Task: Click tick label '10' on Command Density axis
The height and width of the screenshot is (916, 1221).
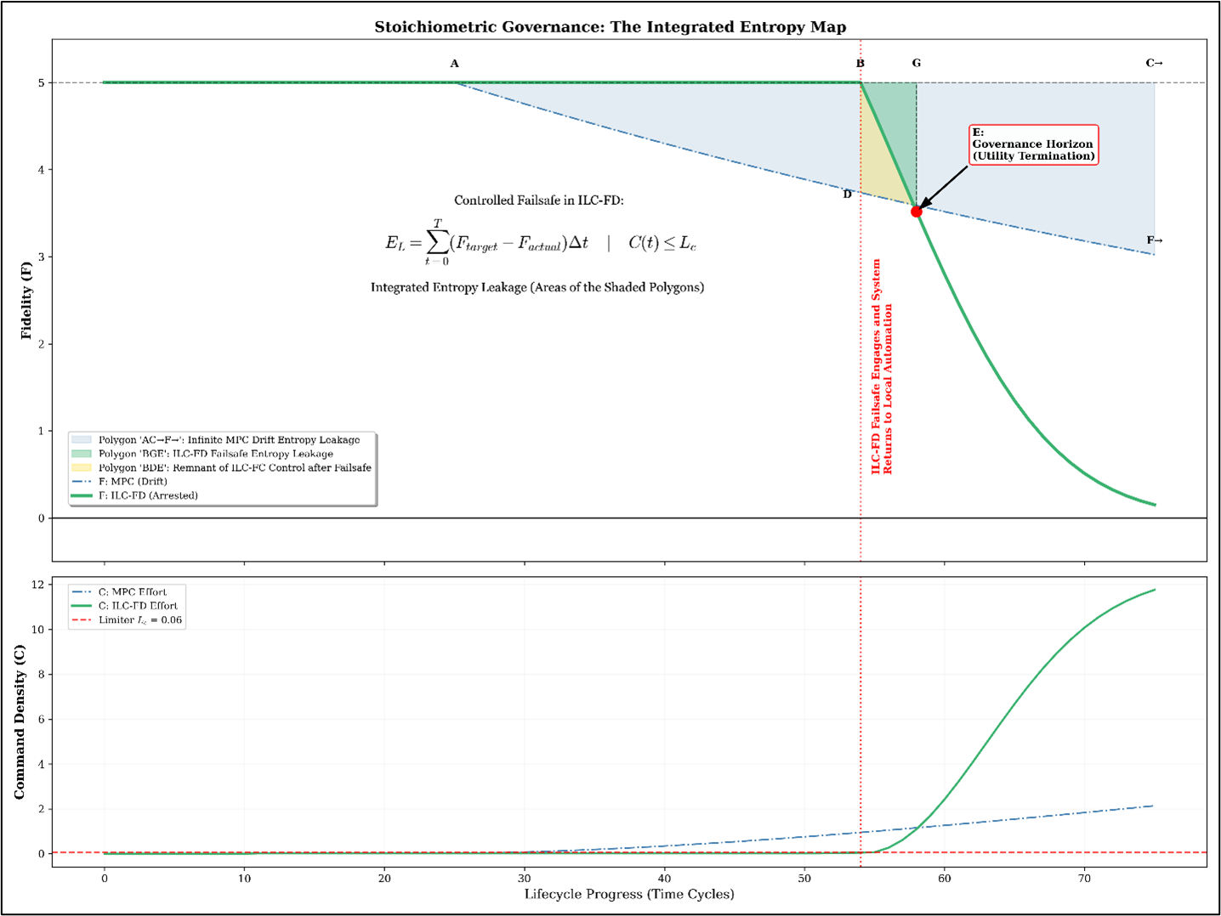Action: pyautogui.click(x=38, y=630)
